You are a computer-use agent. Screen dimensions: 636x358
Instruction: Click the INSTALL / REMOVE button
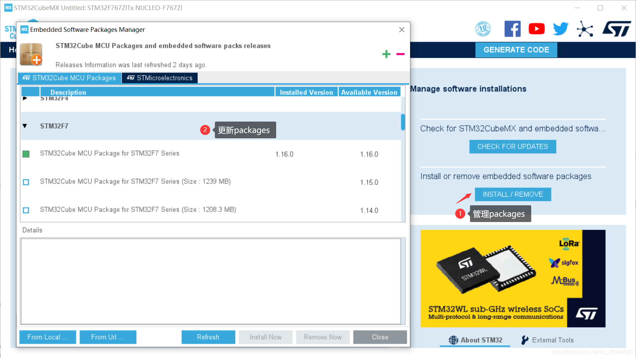click(x=512, y=194)
